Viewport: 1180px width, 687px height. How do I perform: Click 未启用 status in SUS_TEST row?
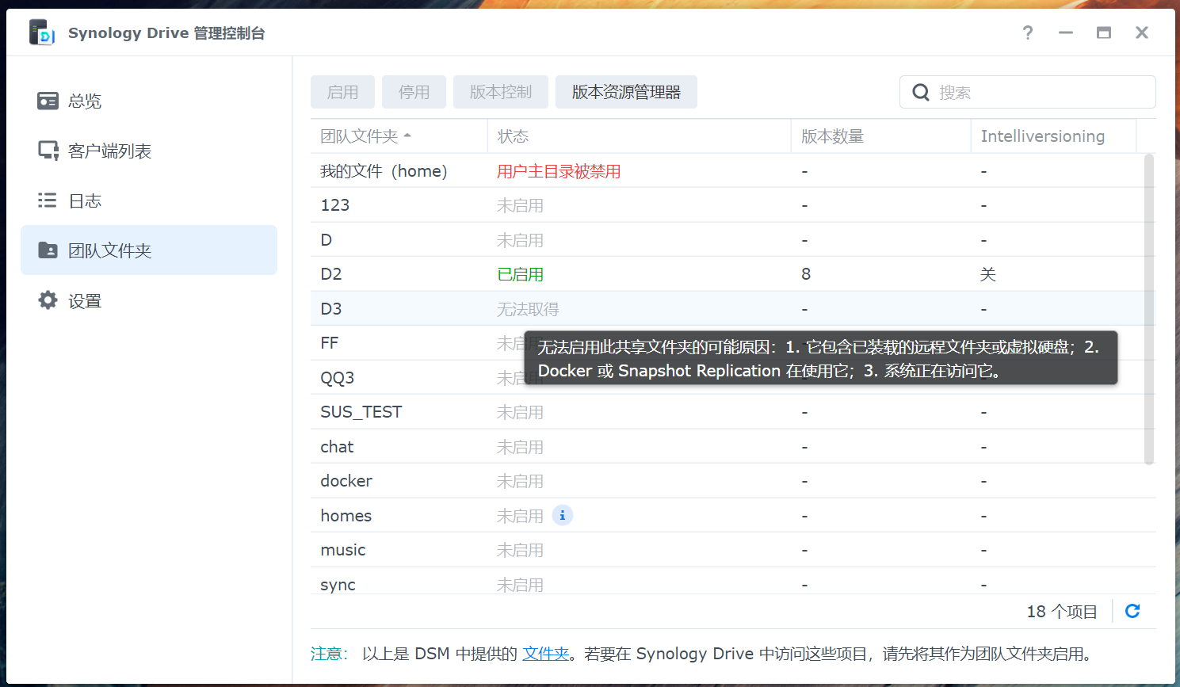click(520, 412)
